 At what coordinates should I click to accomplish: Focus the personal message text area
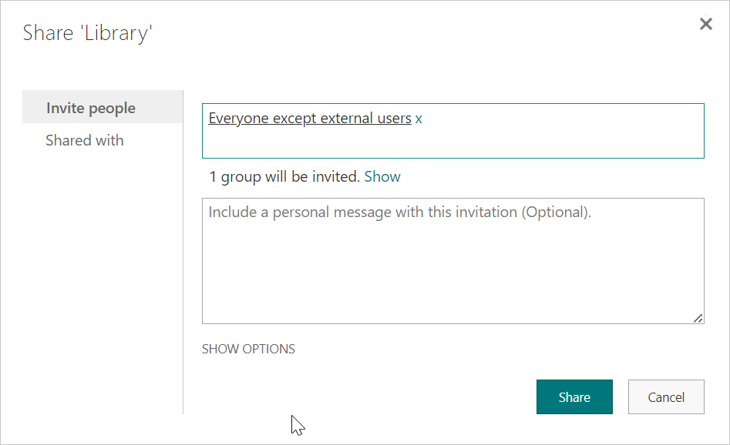[x=453, y=261]
